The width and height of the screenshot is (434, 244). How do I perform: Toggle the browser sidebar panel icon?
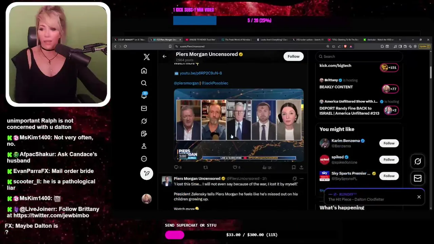(400, 46)
